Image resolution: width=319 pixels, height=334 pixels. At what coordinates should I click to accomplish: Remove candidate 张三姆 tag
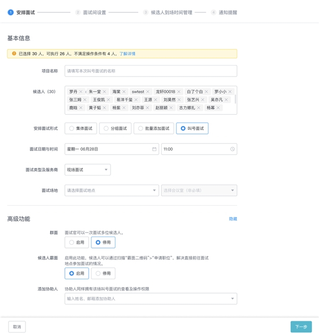85,99
